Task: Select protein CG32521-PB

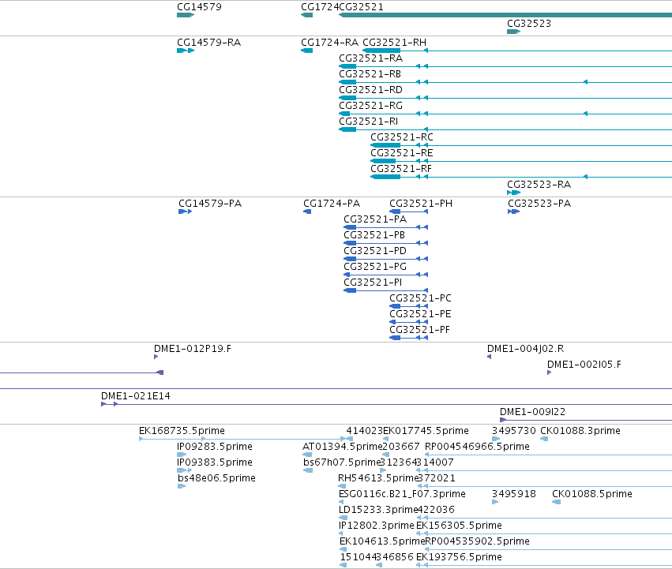Action: point(374,235)
